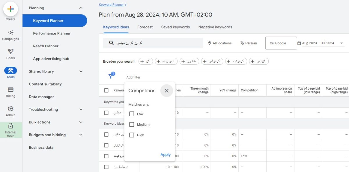Click the Create plus icon
Viewport: 349px width, 172px height.
[10, 9]
